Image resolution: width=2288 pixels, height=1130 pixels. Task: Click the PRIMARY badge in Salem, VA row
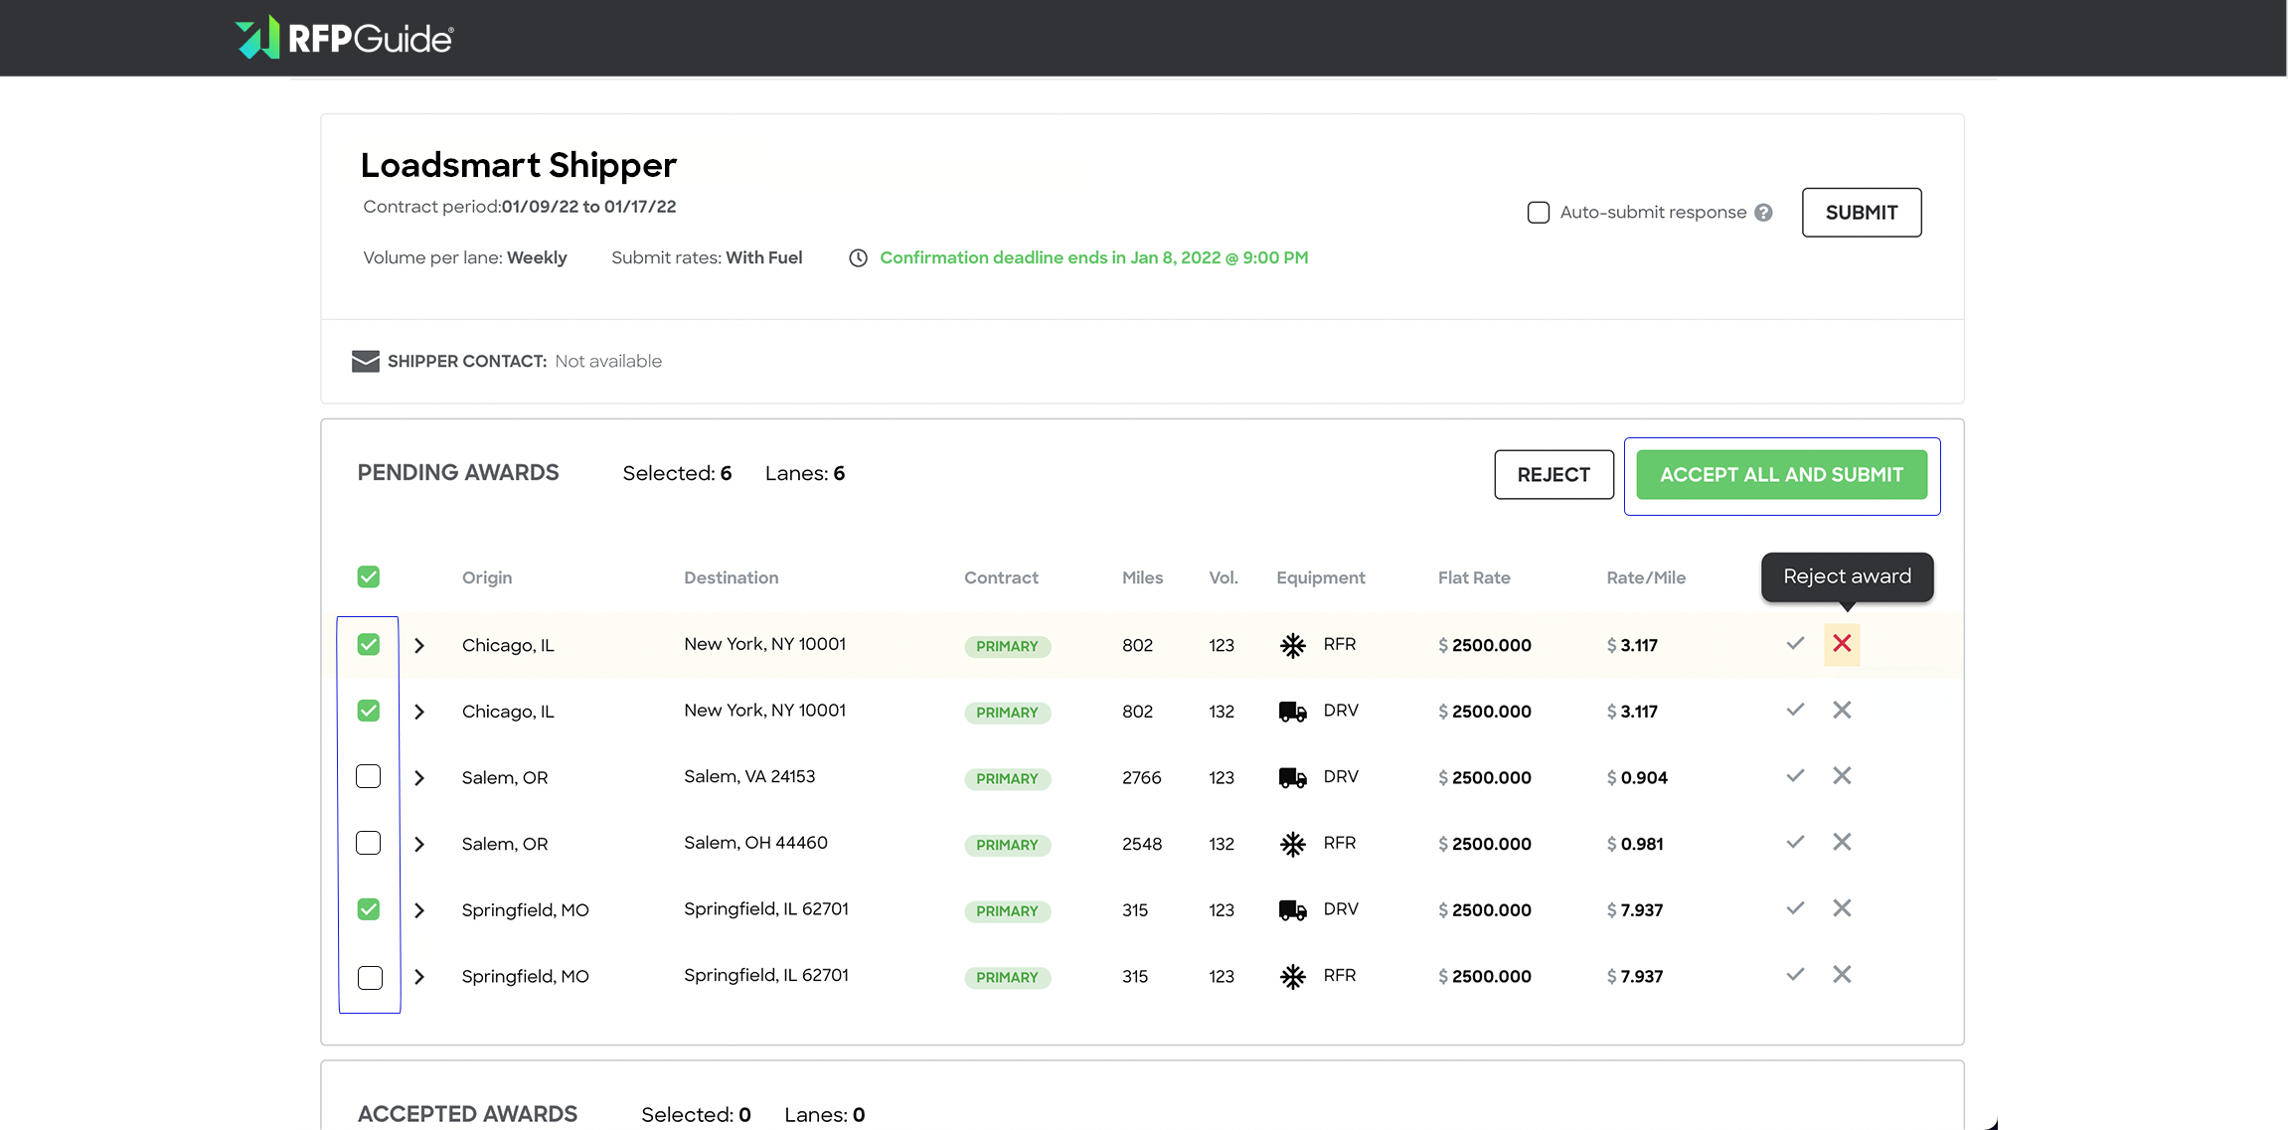pyautogui.click(x=1007, y=778)
